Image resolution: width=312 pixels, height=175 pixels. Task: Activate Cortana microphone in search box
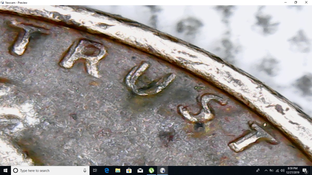coord(85,170)
